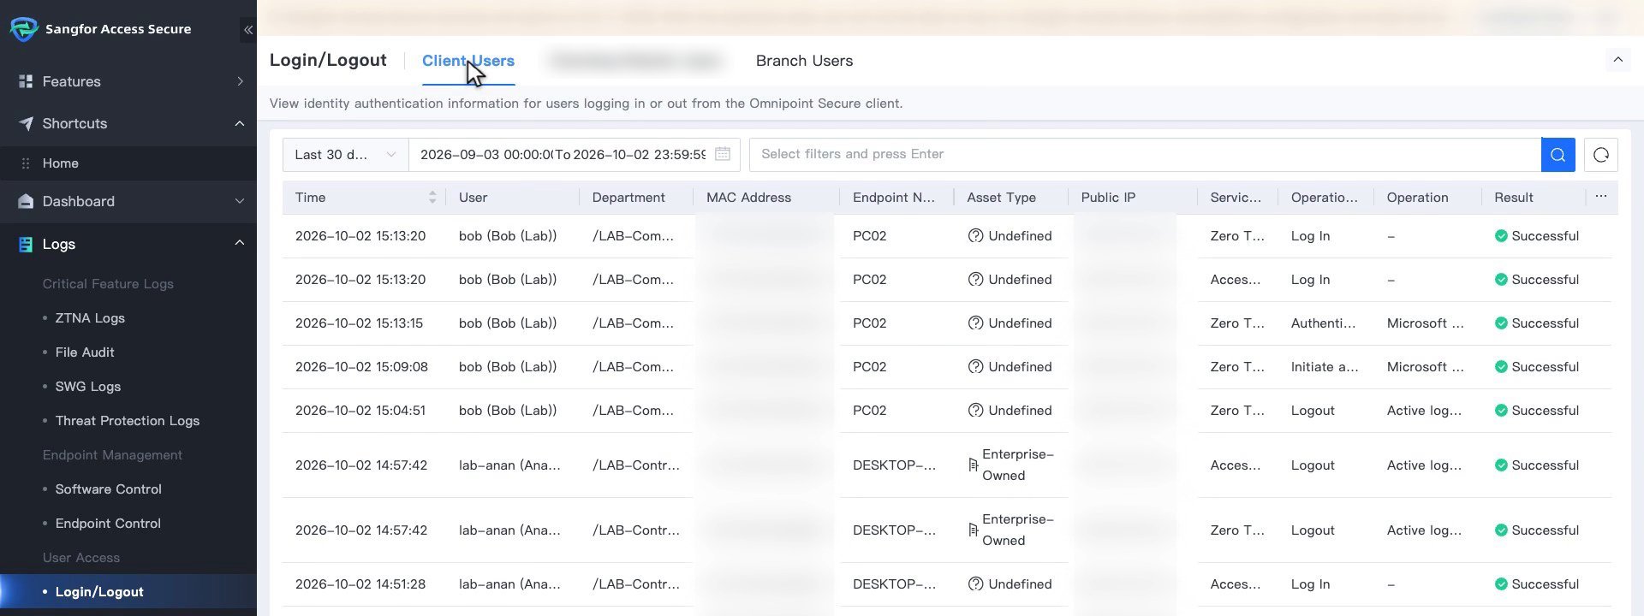Click the Logs icon in the sidebar

pos(26,244)
